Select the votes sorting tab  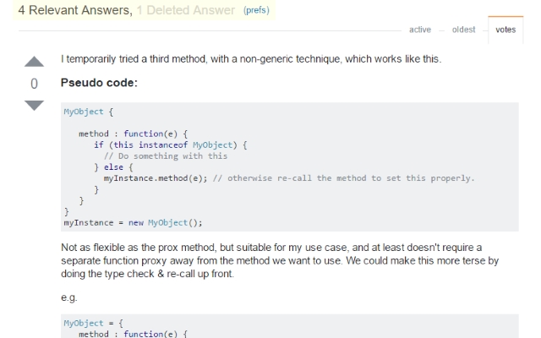pos(505,30)
